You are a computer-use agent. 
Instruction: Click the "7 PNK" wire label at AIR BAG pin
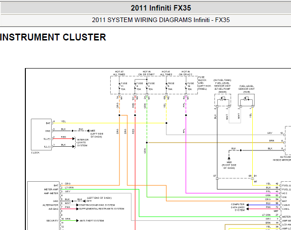point(66,207)
